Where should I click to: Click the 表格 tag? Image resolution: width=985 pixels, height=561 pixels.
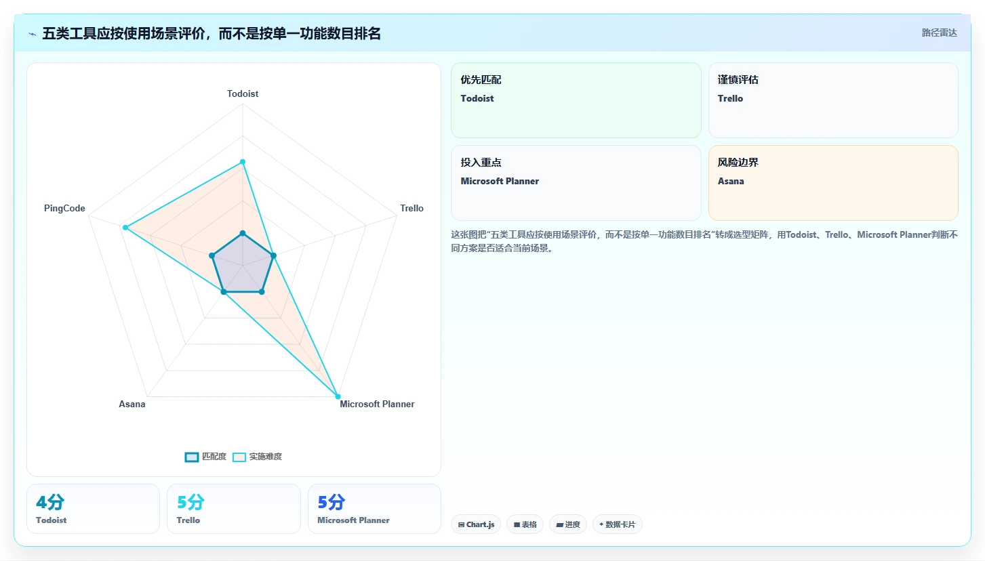tap(525, 524)
